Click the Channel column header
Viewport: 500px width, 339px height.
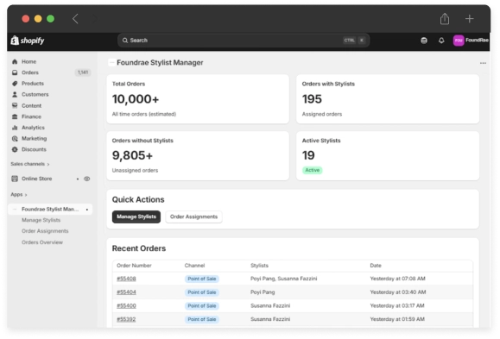(x=194, y=266)
